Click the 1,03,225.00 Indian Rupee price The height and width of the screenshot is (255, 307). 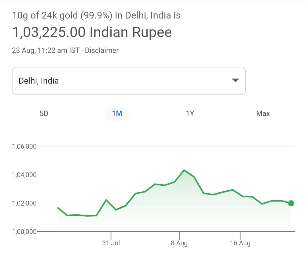pos(92,32)
